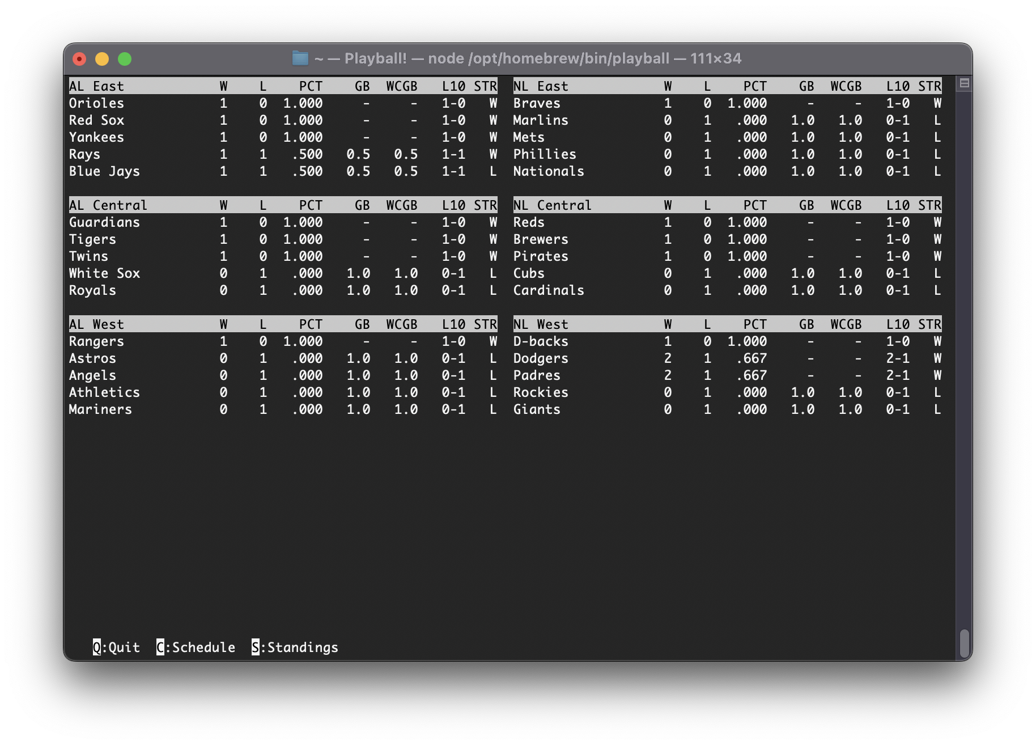Click the NL West division header
Viewport: 1036px width, 745px height.
click(541, 324)
